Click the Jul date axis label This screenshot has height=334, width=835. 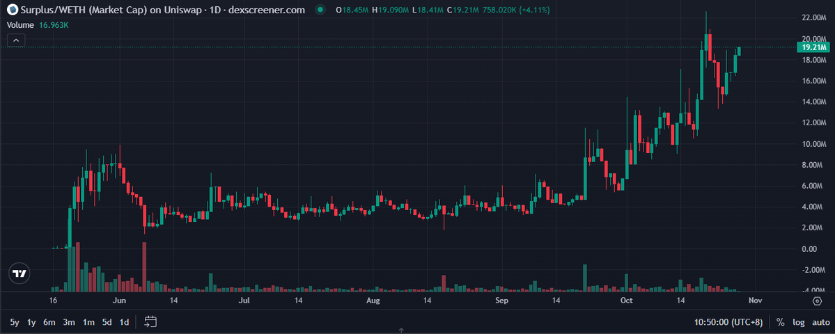(244, 301)
